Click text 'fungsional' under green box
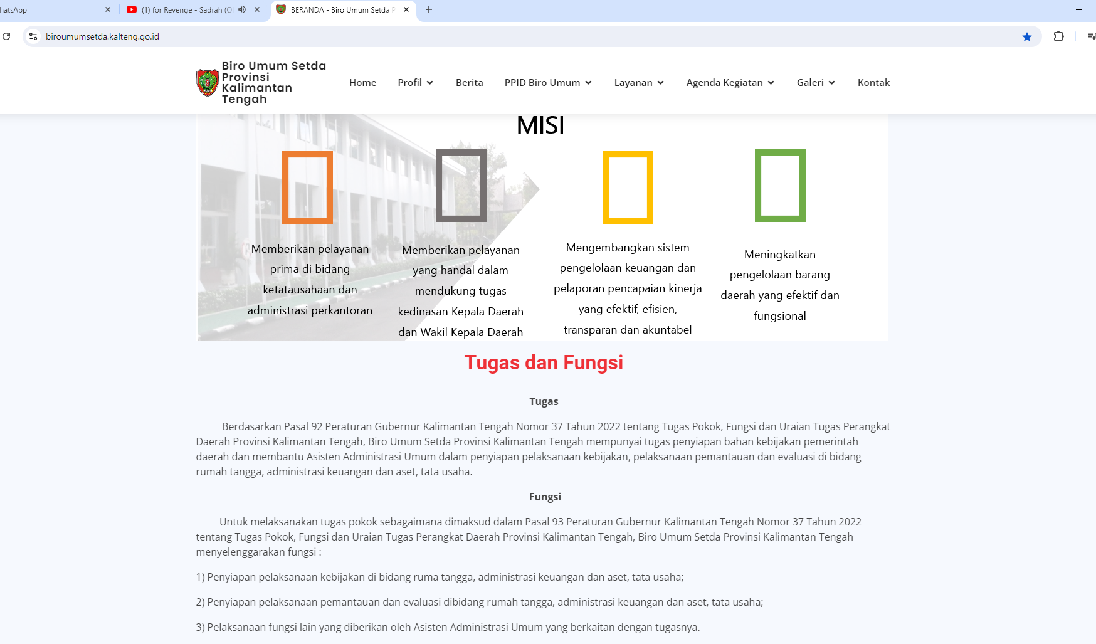Screen dimensions: 1096x644 [780, 316]
